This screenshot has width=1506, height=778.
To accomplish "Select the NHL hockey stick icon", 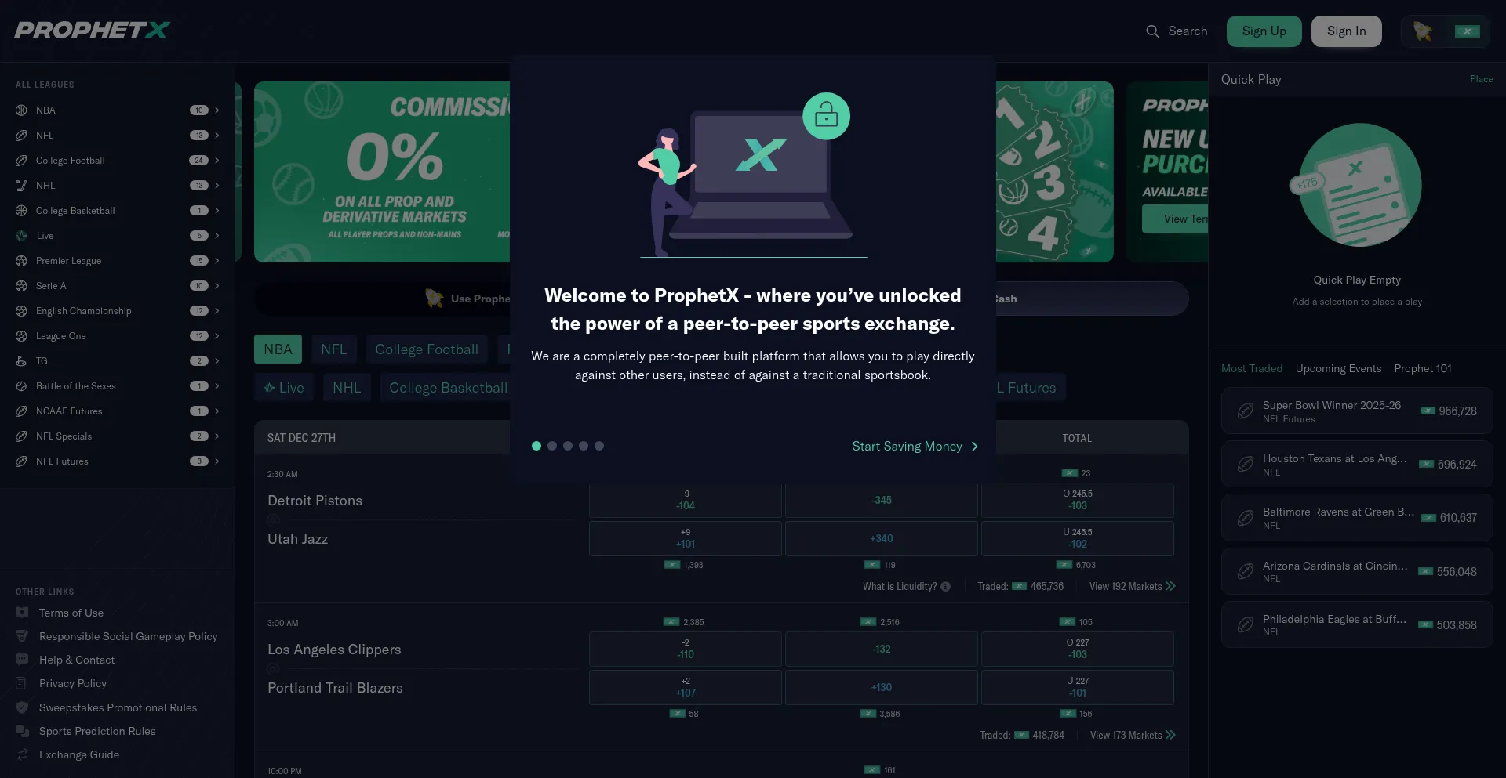I will click(21, 186).
